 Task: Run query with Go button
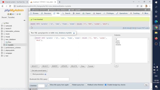(146, 85)
